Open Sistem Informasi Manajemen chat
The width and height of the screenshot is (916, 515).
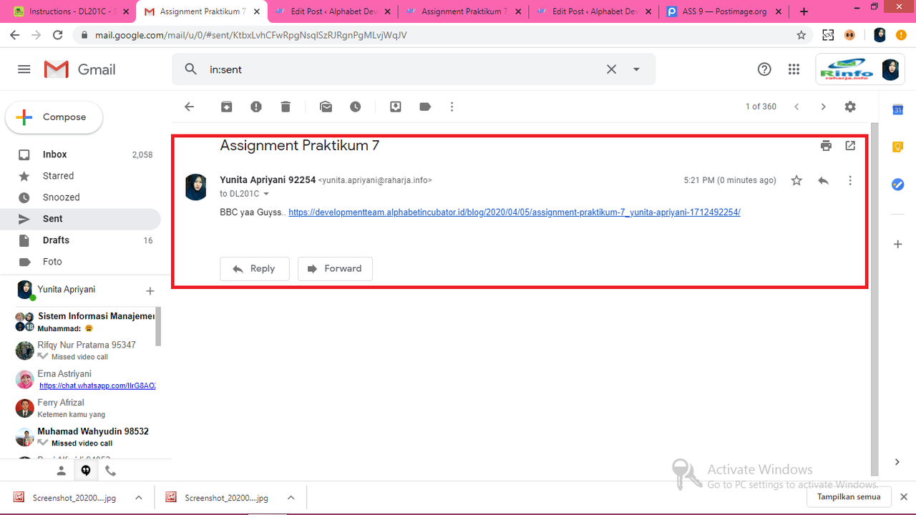click(x=84, y=322)
